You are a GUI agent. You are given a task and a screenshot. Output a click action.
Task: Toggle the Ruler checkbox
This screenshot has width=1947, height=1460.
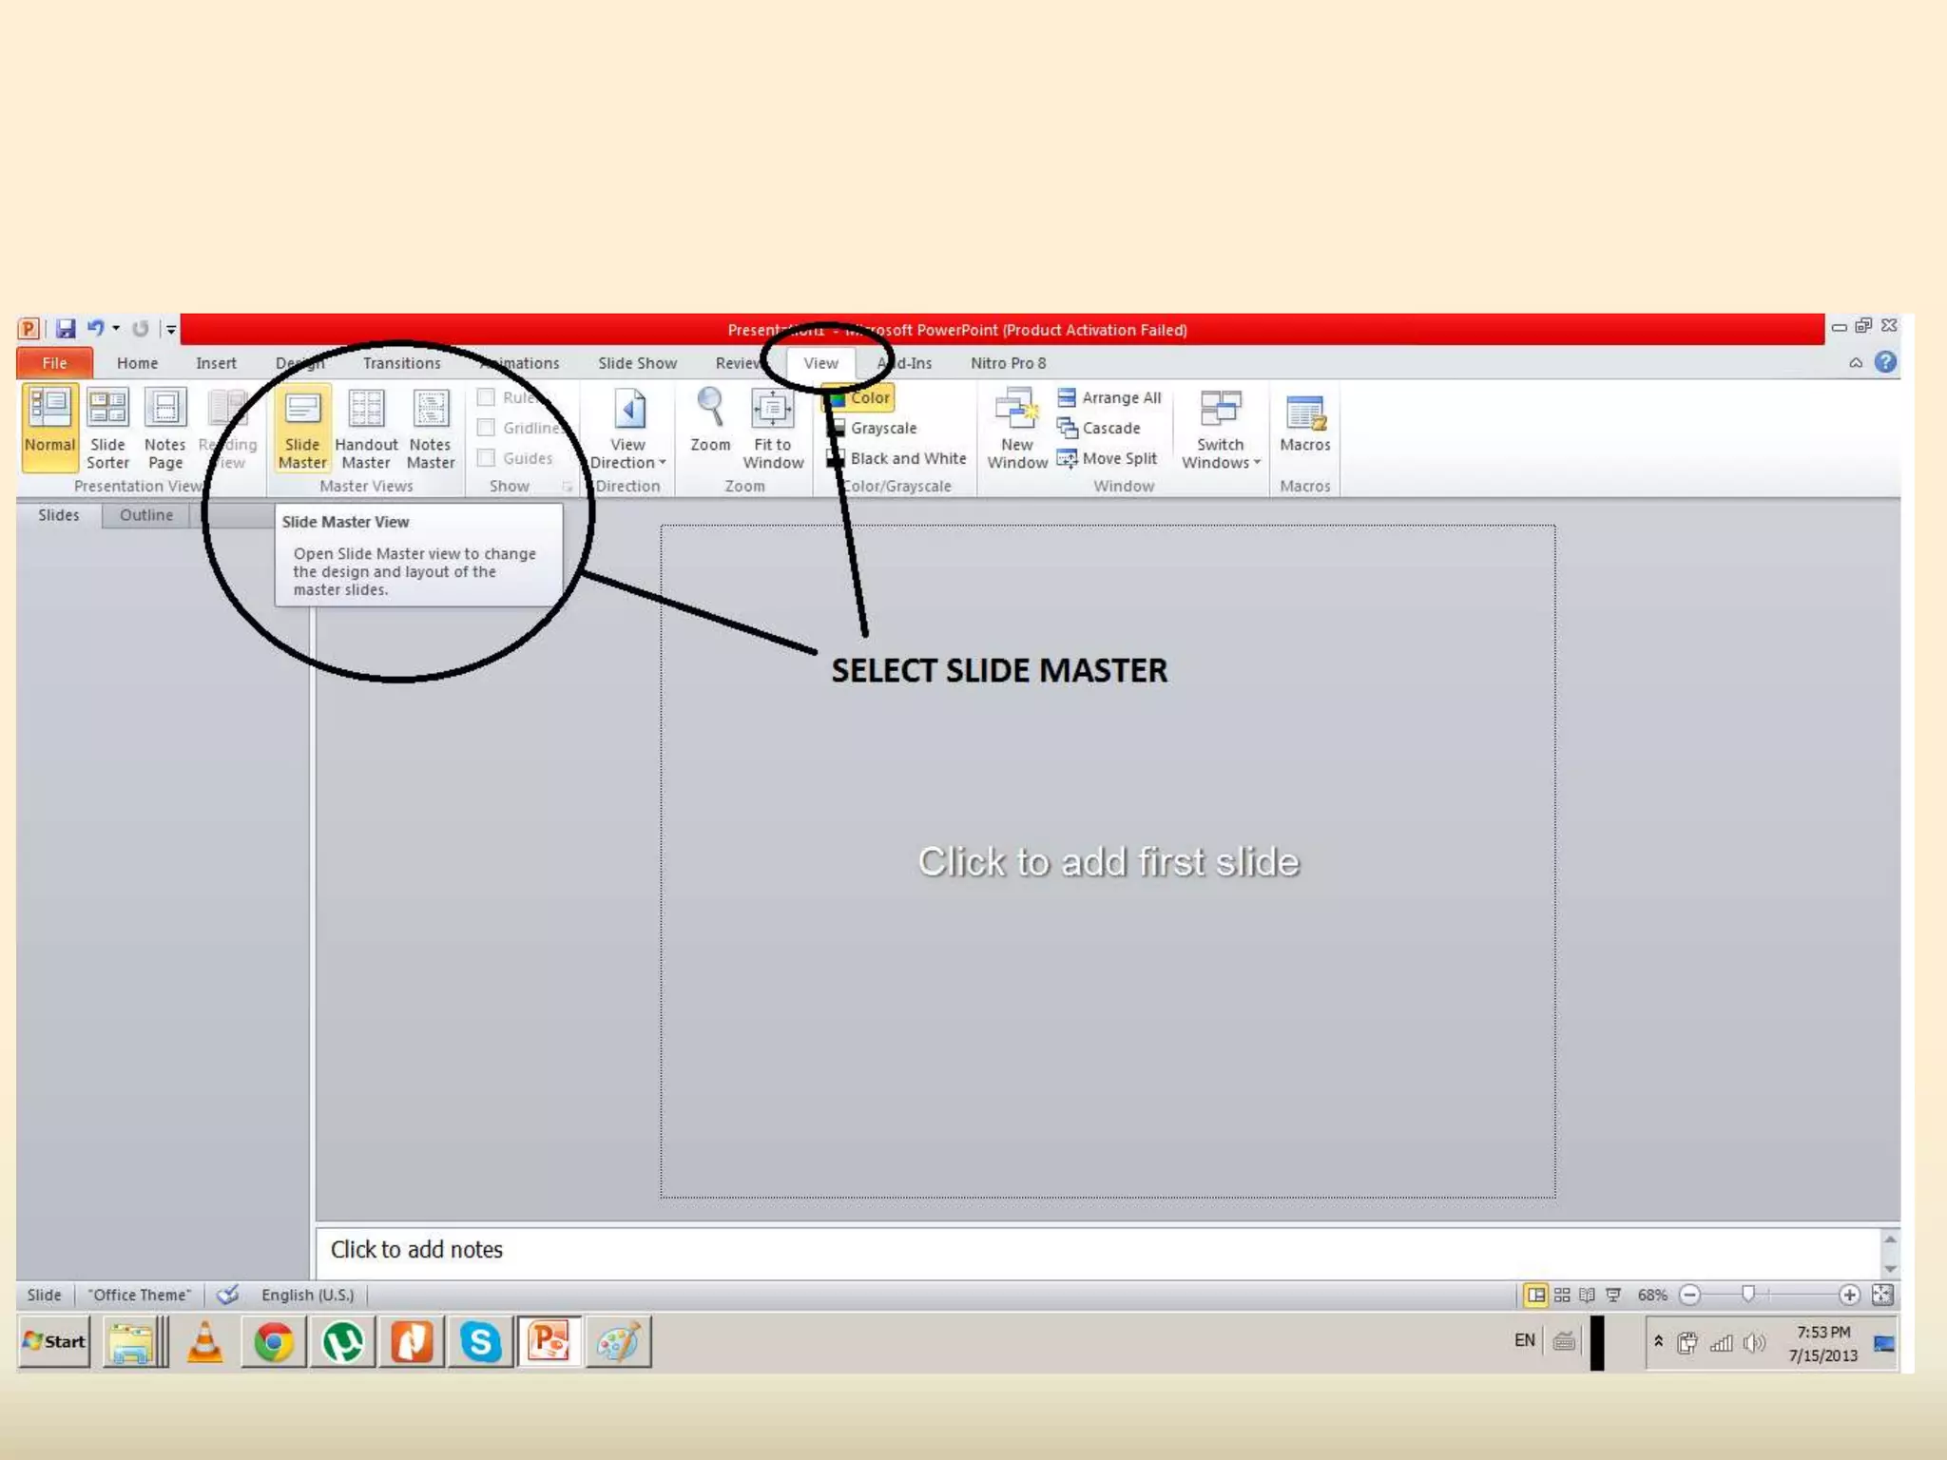[x=487, y=397]
